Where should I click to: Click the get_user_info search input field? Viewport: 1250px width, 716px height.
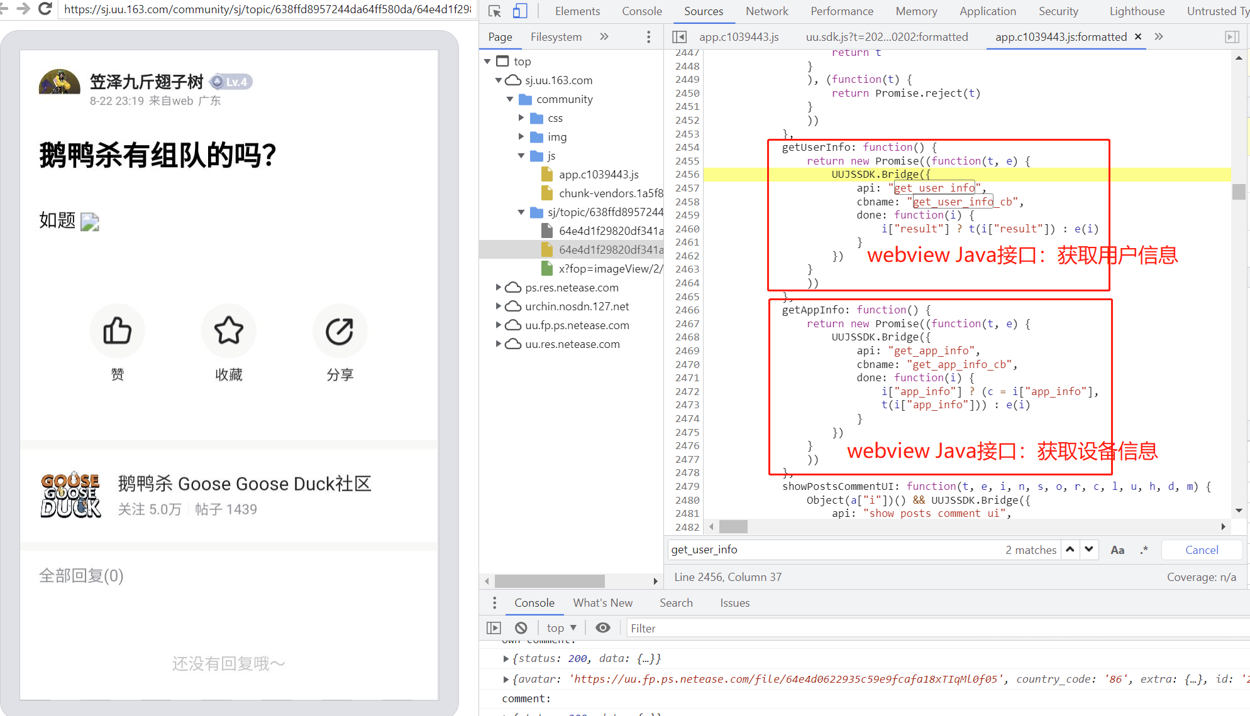click(837, 549)
